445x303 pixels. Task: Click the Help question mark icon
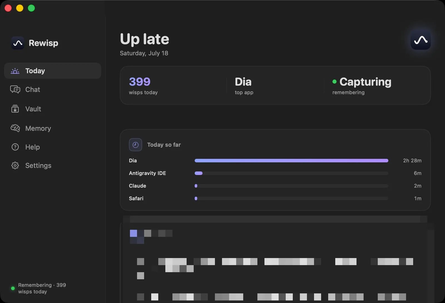tap(15, 147)
